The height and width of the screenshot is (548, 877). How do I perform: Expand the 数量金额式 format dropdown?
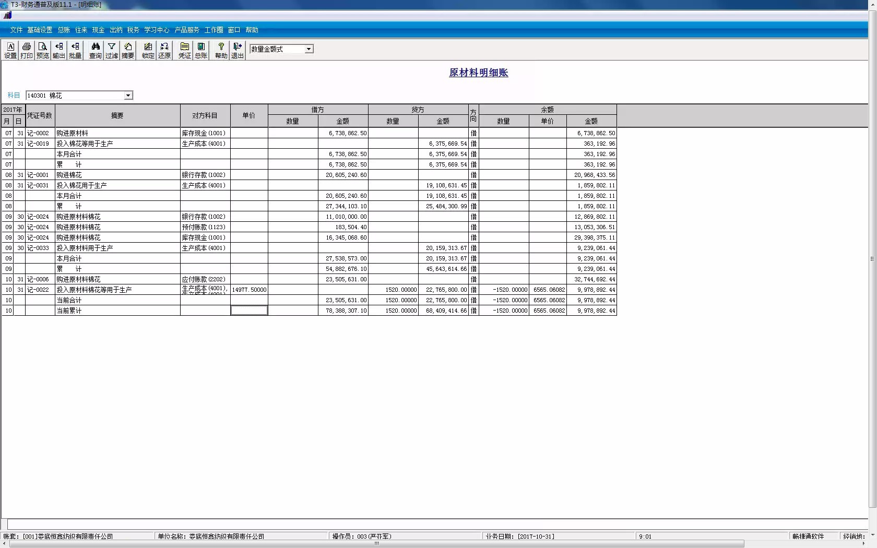coord(309,49)
